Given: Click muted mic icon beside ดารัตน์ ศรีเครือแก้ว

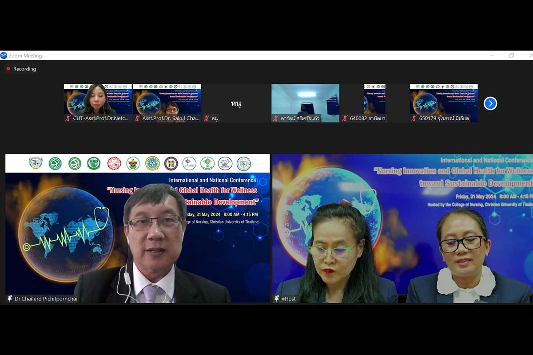Looking at the screenshot, I should tap(276, 118).
